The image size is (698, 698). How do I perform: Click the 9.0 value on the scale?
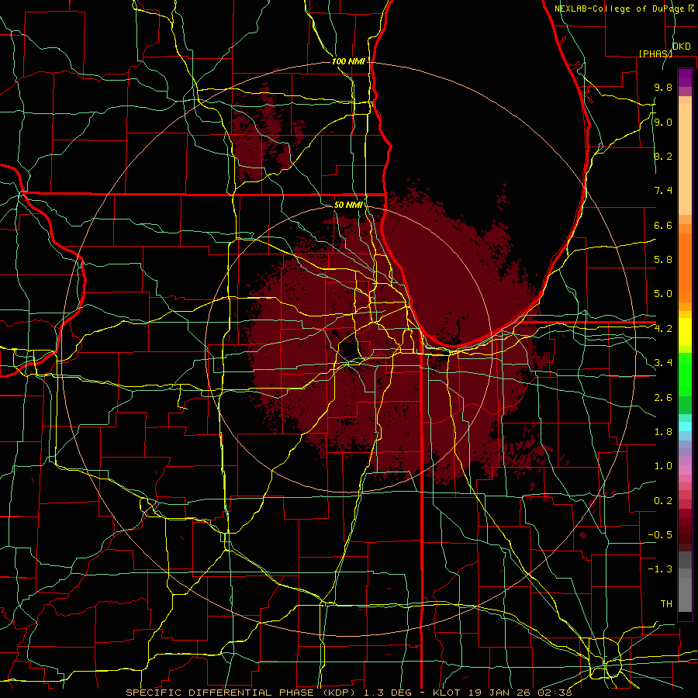(x=663, y=123)
